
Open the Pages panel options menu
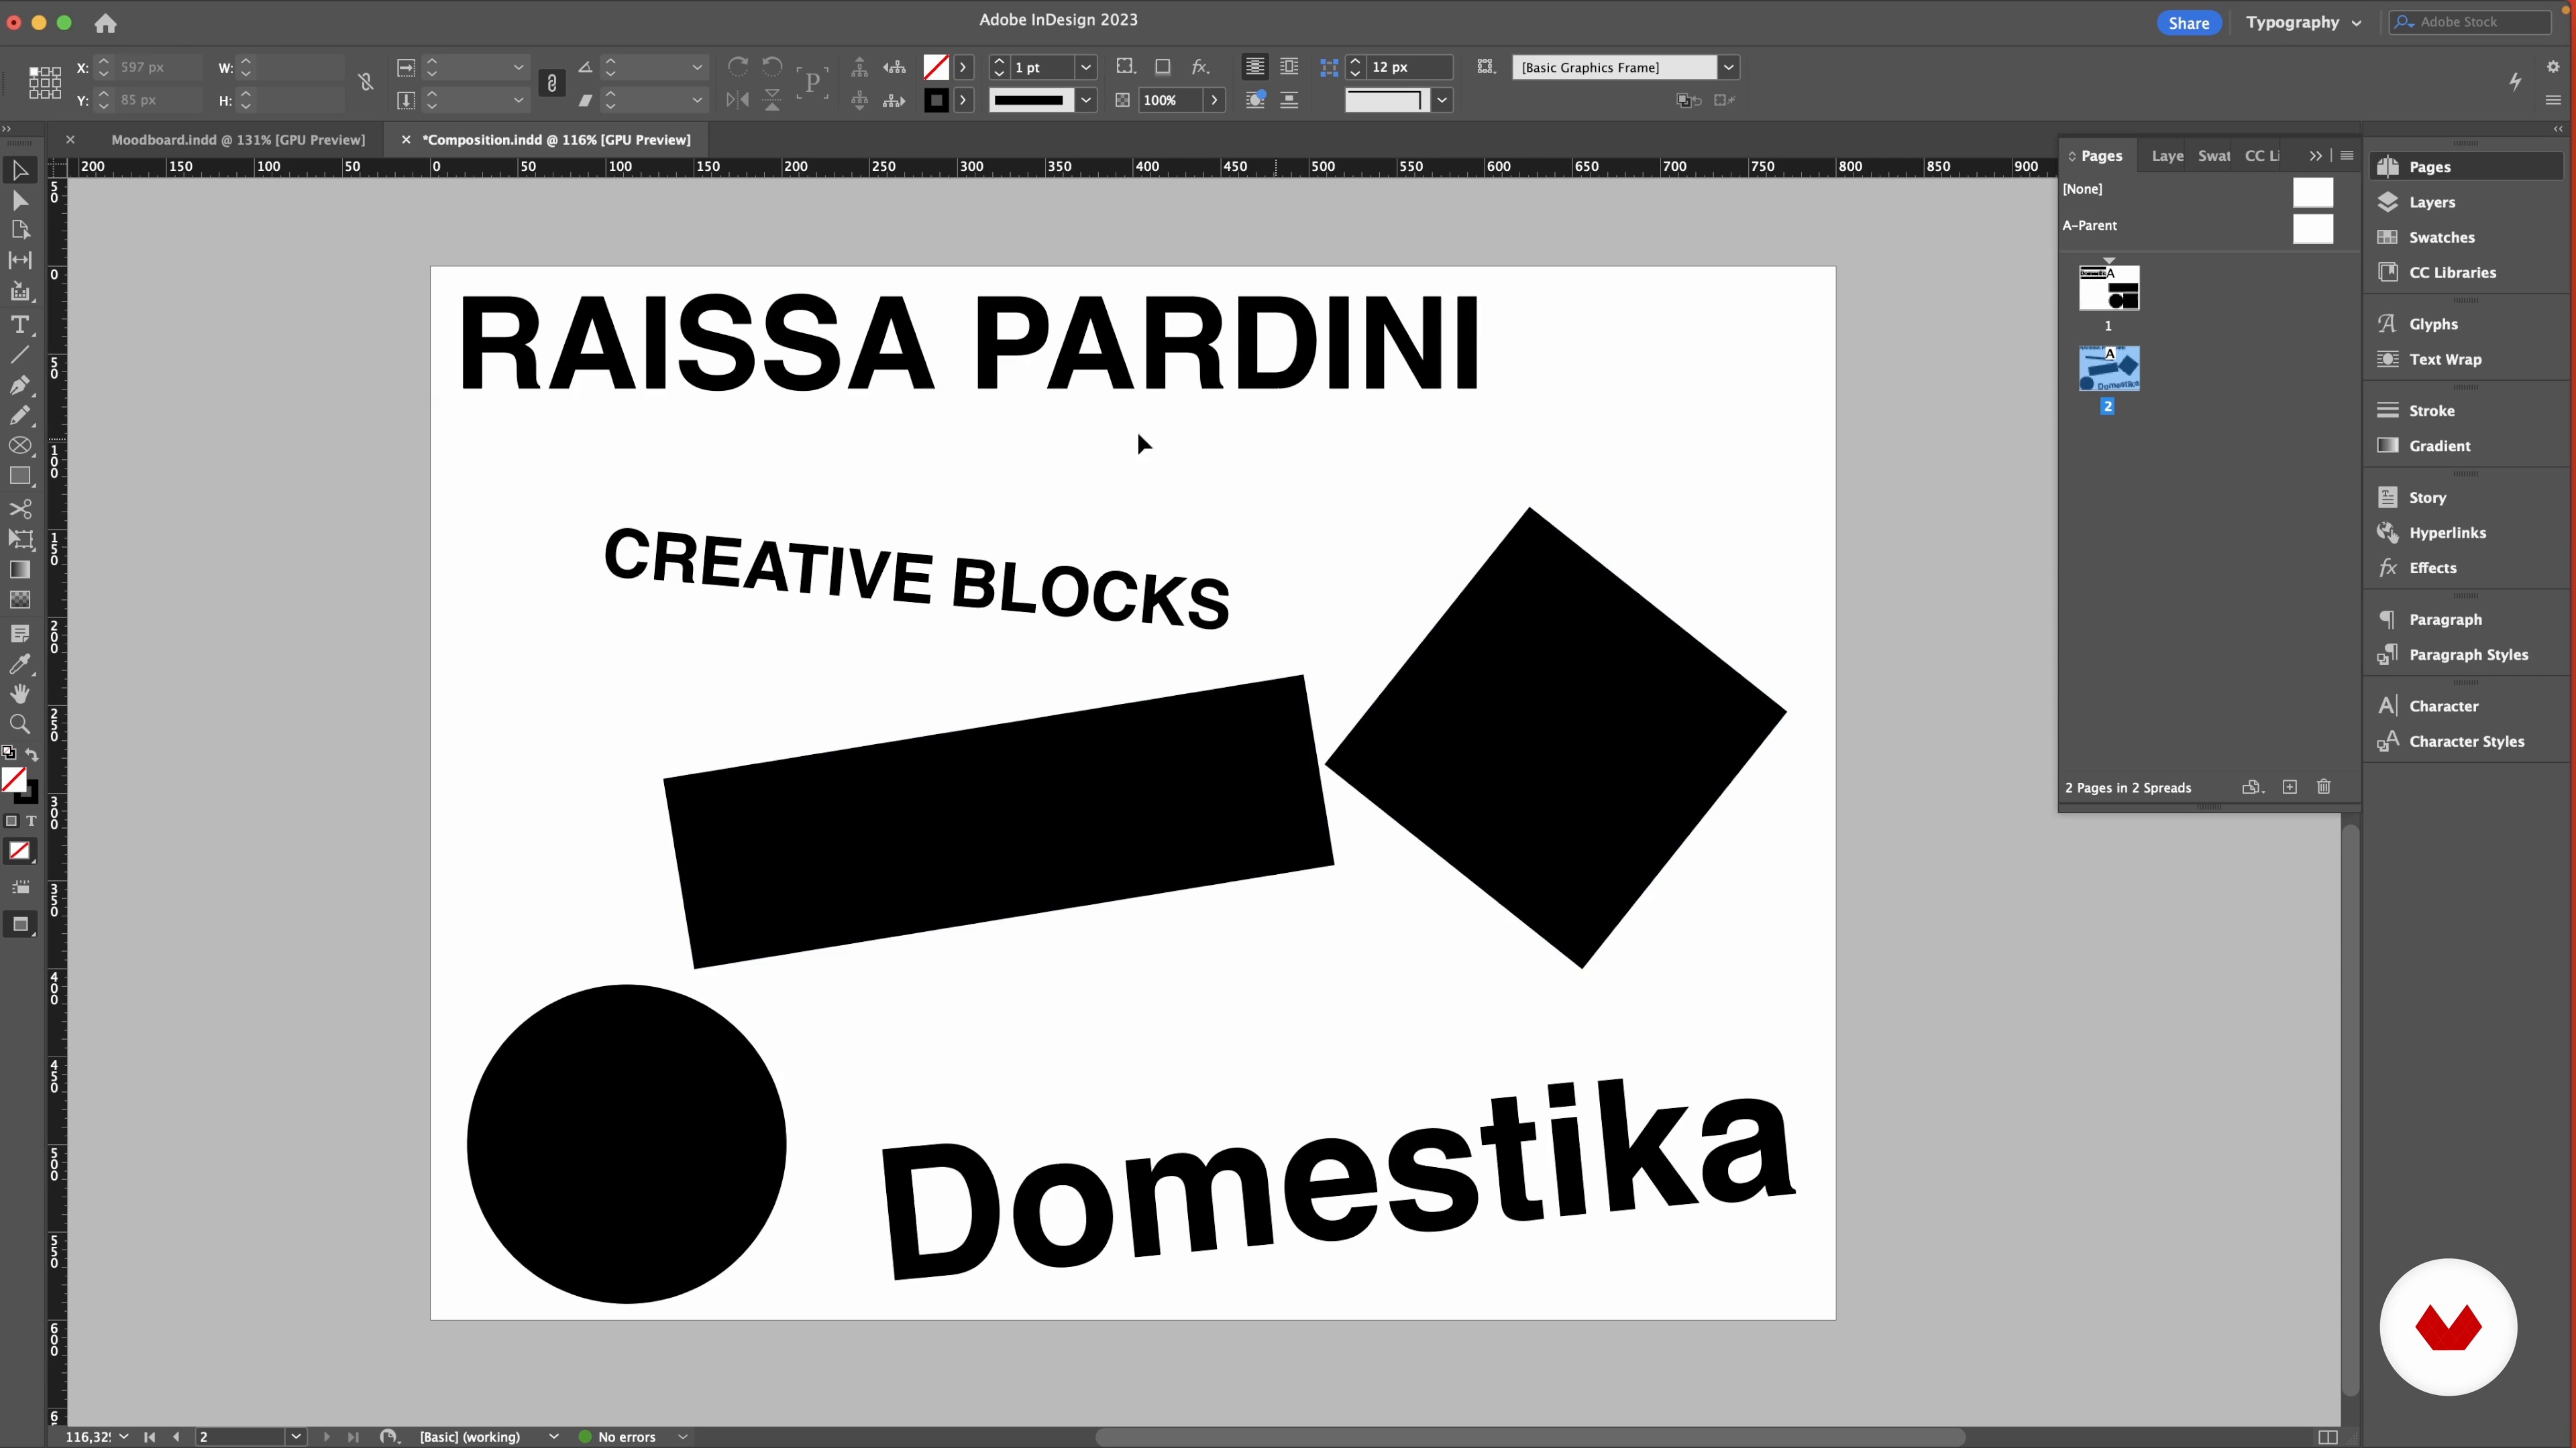2346,156
